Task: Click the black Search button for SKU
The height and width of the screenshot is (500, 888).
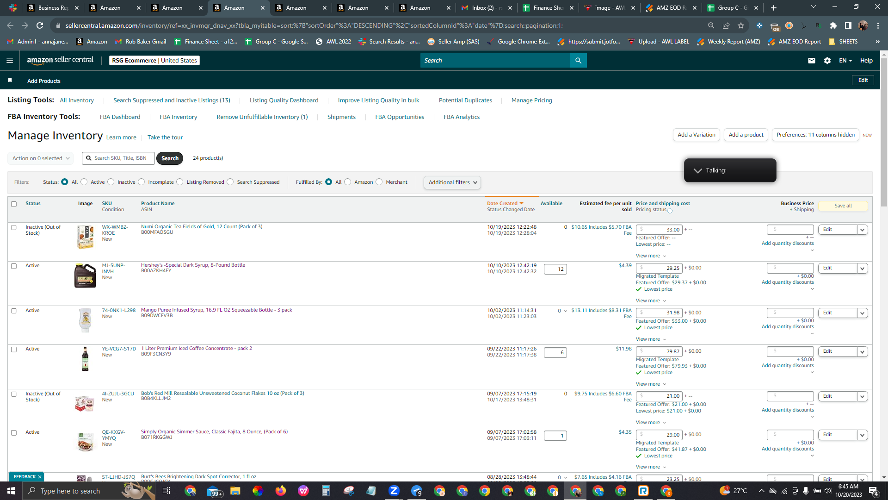Action: 170,158
